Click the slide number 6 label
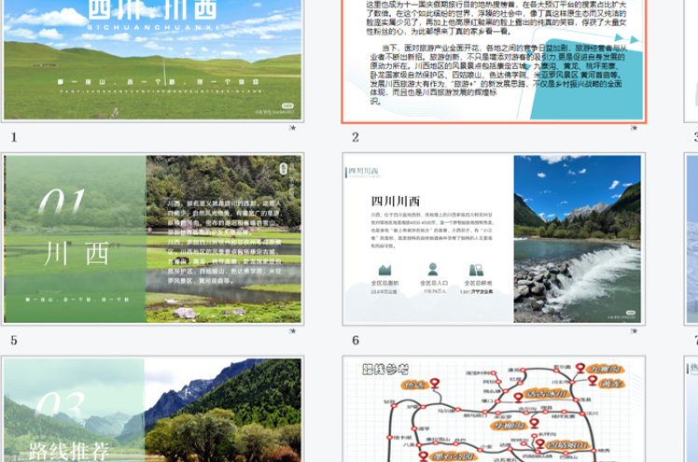This screenshot has height=462, width=698. click(356, 341)
